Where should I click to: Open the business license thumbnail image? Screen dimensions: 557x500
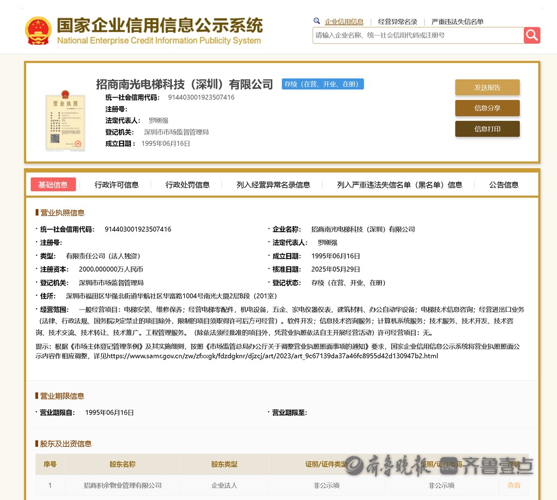click(x=65, y=121)
